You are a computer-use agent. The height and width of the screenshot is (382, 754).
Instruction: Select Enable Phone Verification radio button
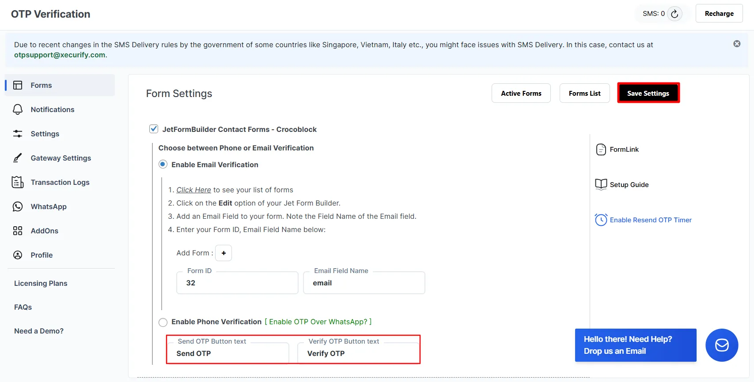point(163,322)
